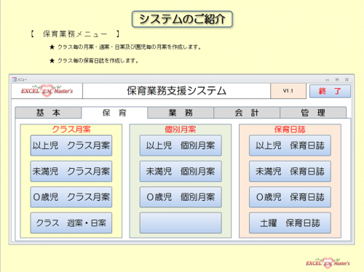The height and width of the screenshot is (272, 364).
Task: Click the blank button under 個別月案
Action: pos(181,223)
